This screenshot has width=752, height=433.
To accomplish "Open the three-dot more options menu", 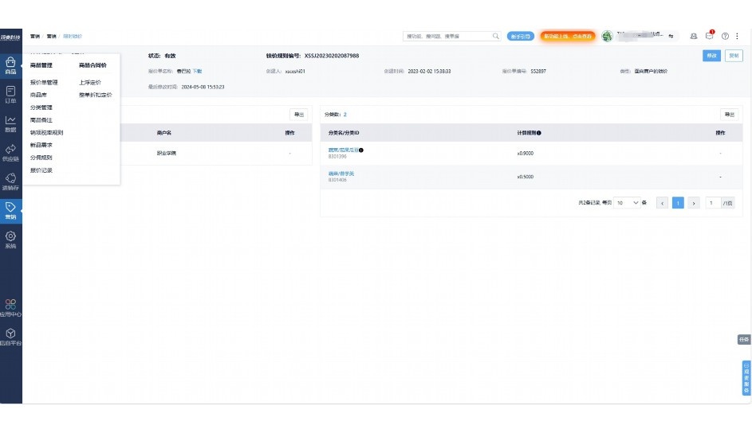I will [x=738, y=36].
